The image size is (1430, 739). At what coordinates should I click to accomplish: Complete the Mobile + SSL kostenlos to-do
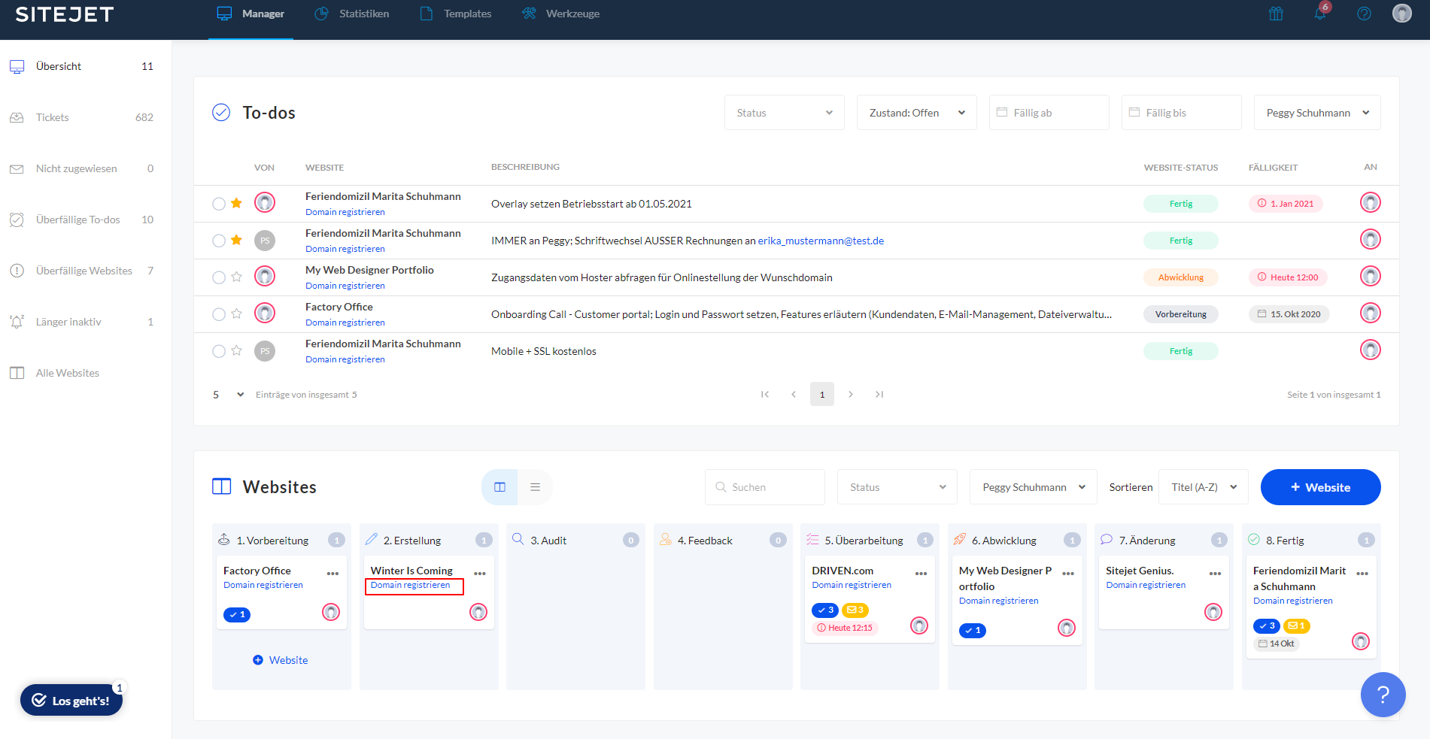(219, 351)
